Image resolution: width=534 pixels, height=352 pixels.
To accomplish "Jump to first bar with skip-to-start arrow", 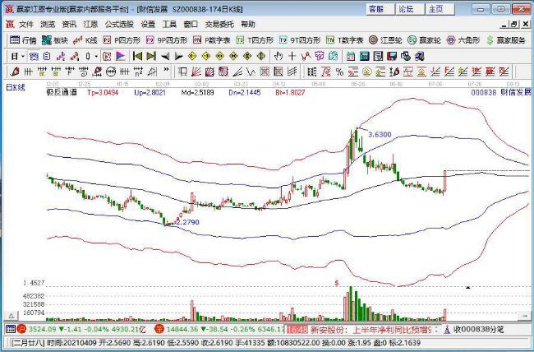I will click(x=137, y=55).
